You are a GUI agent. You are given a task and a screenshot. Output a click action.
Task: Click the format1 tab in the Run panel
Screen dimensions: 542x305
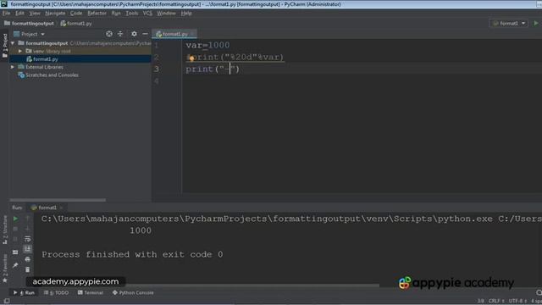click(x=44, y=208)
